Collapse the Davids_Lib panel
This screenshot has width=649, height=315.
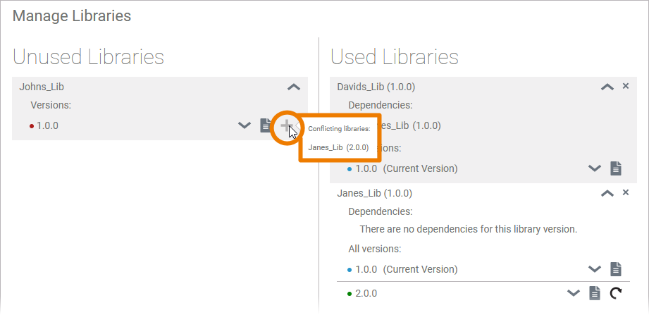[607, 87]
